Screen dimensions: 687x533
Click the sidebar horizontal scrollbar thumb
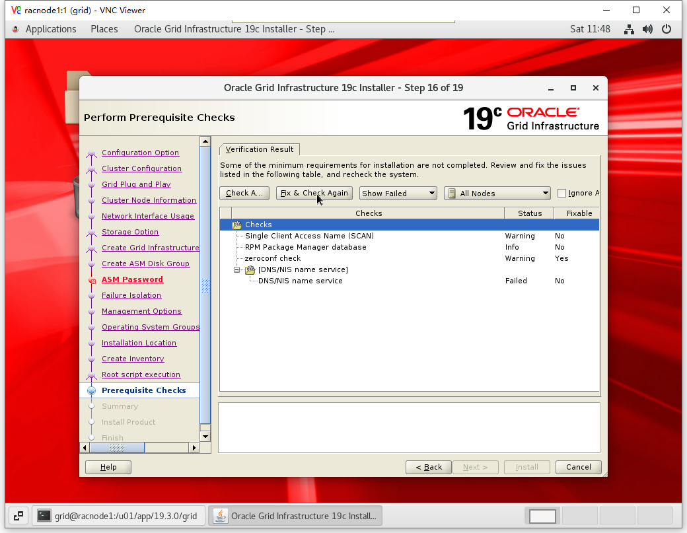tap(117, 448)
